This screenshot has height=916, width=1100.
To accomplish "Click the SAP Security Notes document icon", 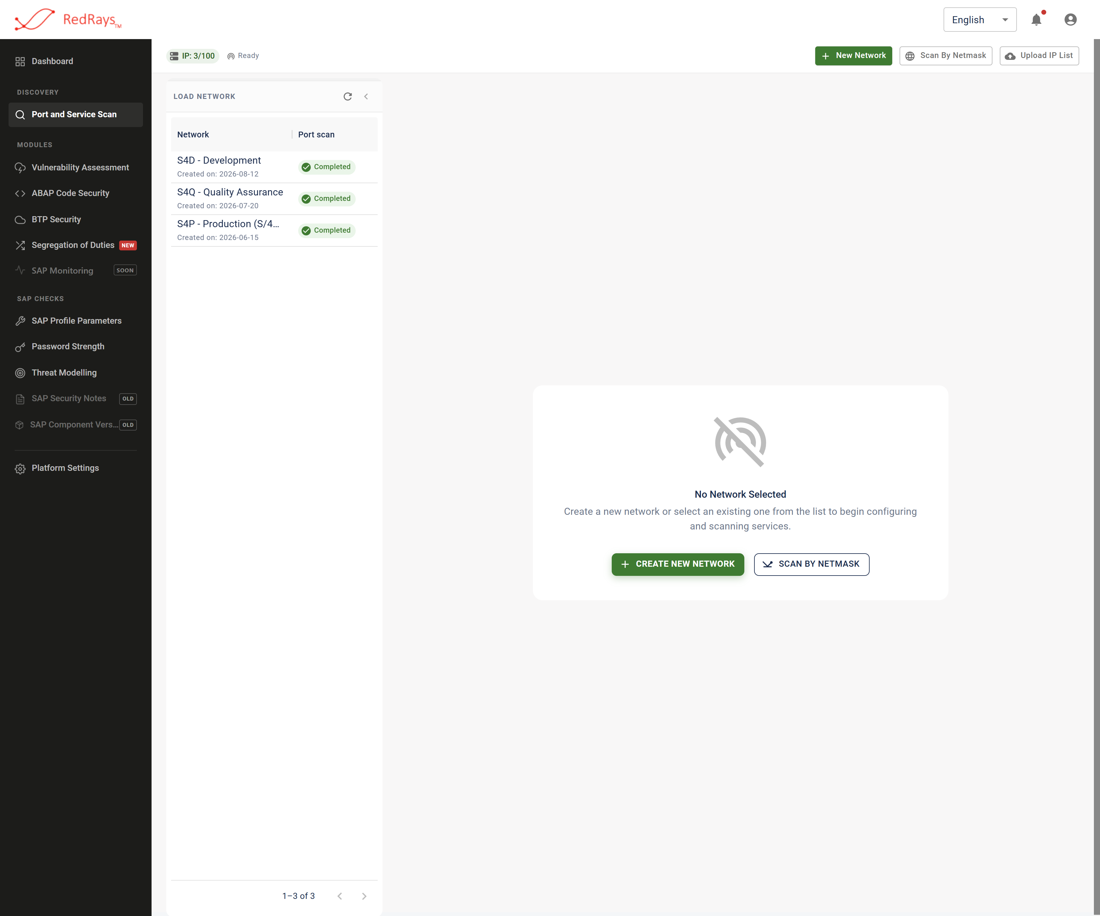I will click(20, 399).
